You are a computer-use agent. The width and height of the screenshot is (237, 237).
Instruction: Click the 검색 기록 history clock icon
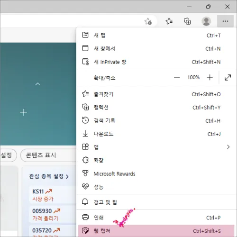(x=85, y=120)
